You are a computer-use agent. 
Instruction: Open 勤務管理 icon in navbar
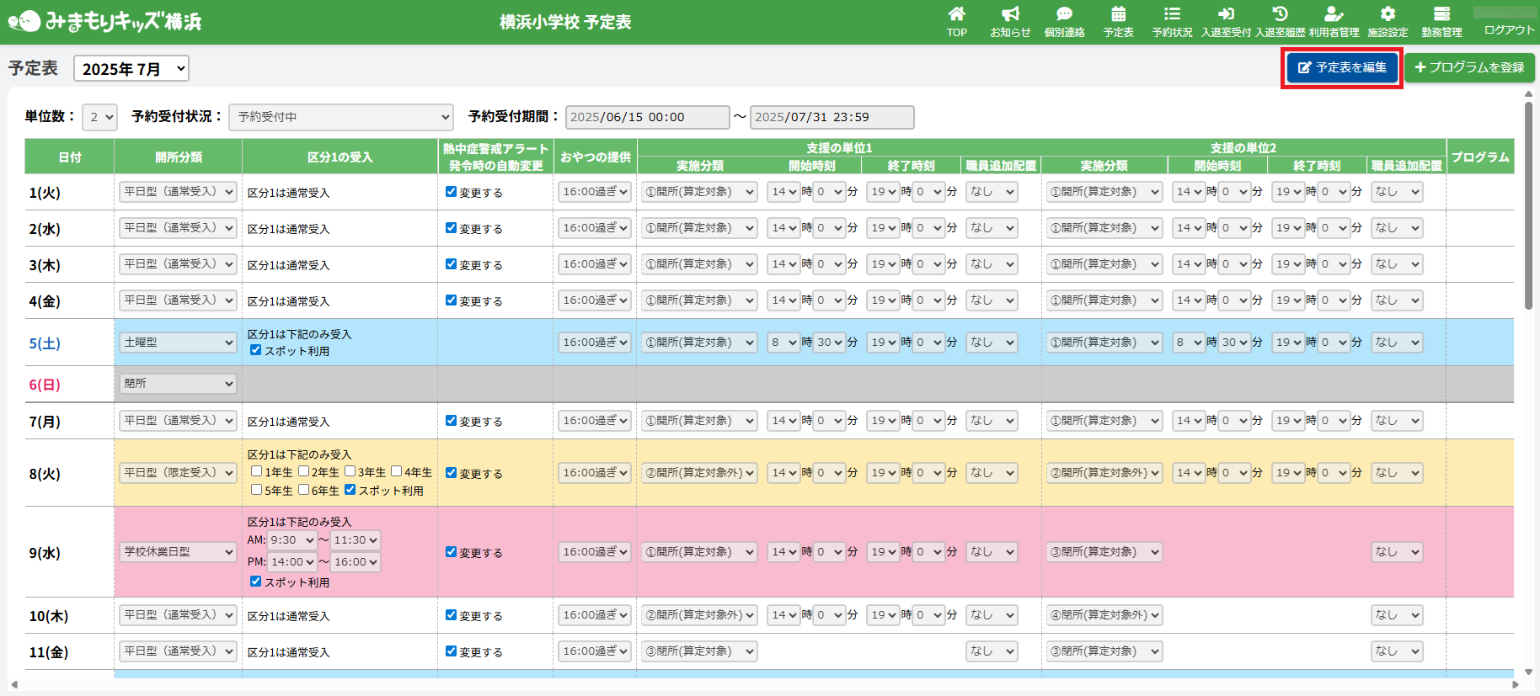[1441, 14]
